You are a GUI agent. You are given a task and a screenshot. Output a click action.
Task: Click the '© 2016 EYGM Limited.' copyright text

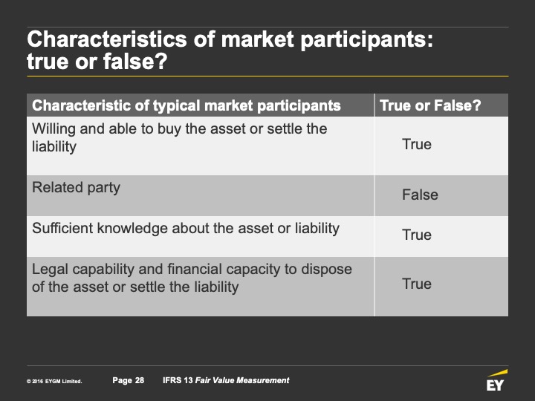pos(54,381)
